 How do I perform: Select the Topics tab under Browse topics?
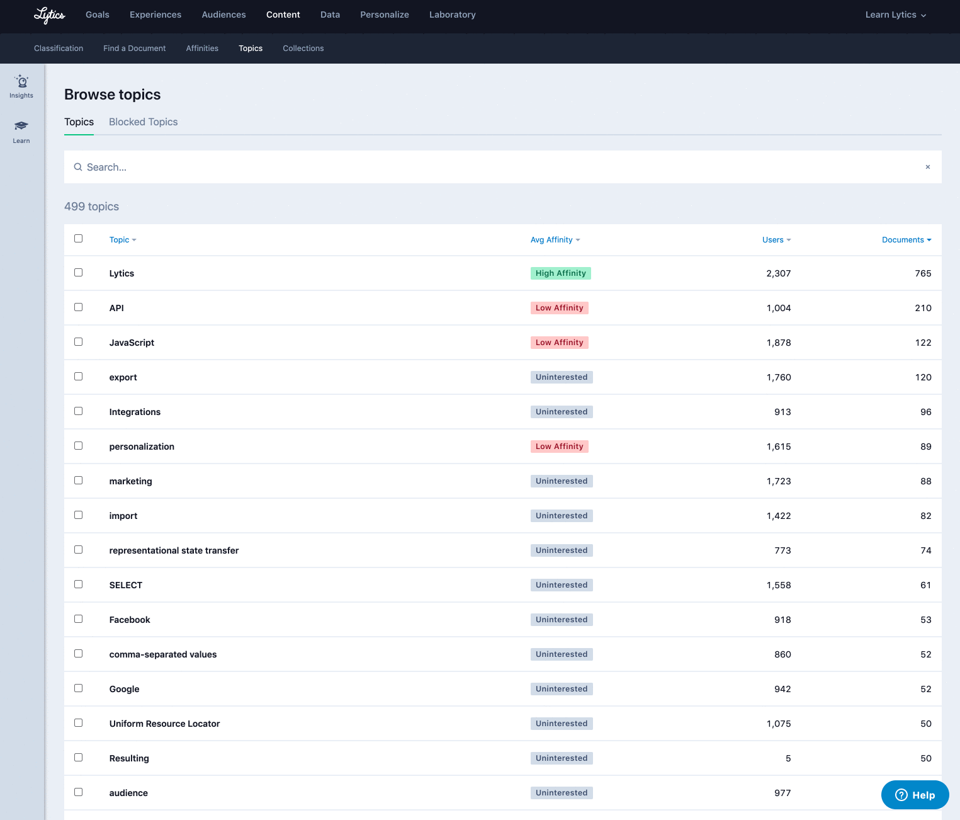(79, 122)
